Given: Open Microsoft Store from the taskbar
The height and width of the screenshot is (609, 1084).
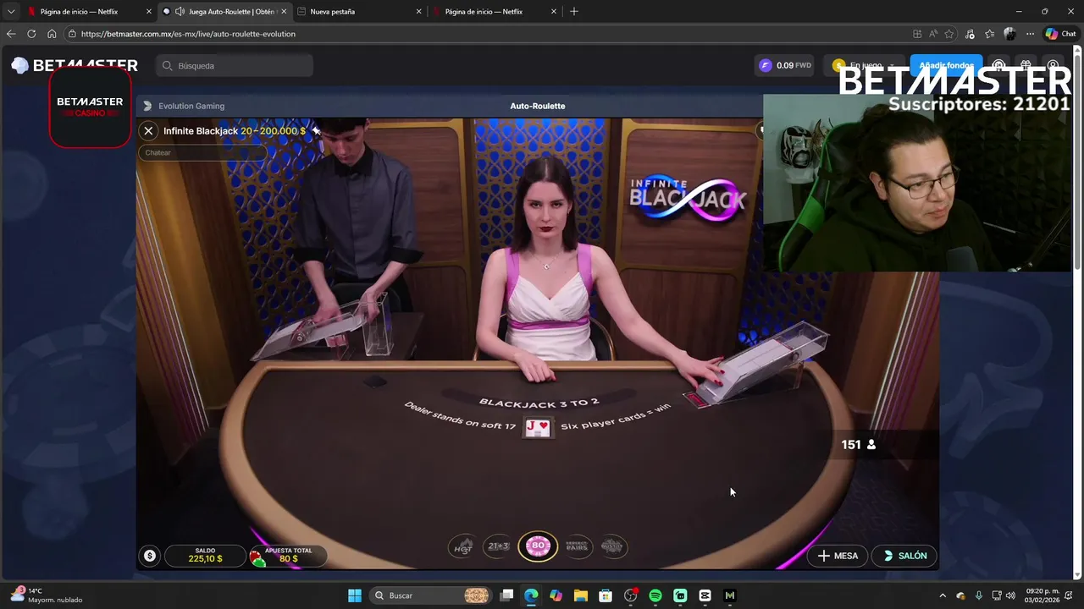Looking at the screenshot, I should coord(606,595).
